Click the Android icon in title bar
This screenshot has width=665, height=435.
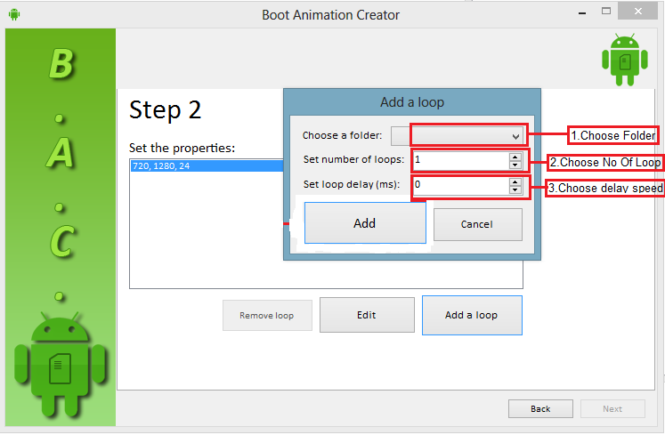coord(13,14)
